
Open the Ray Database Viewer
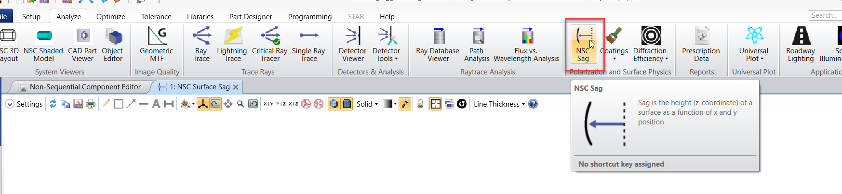coord(438,45)
